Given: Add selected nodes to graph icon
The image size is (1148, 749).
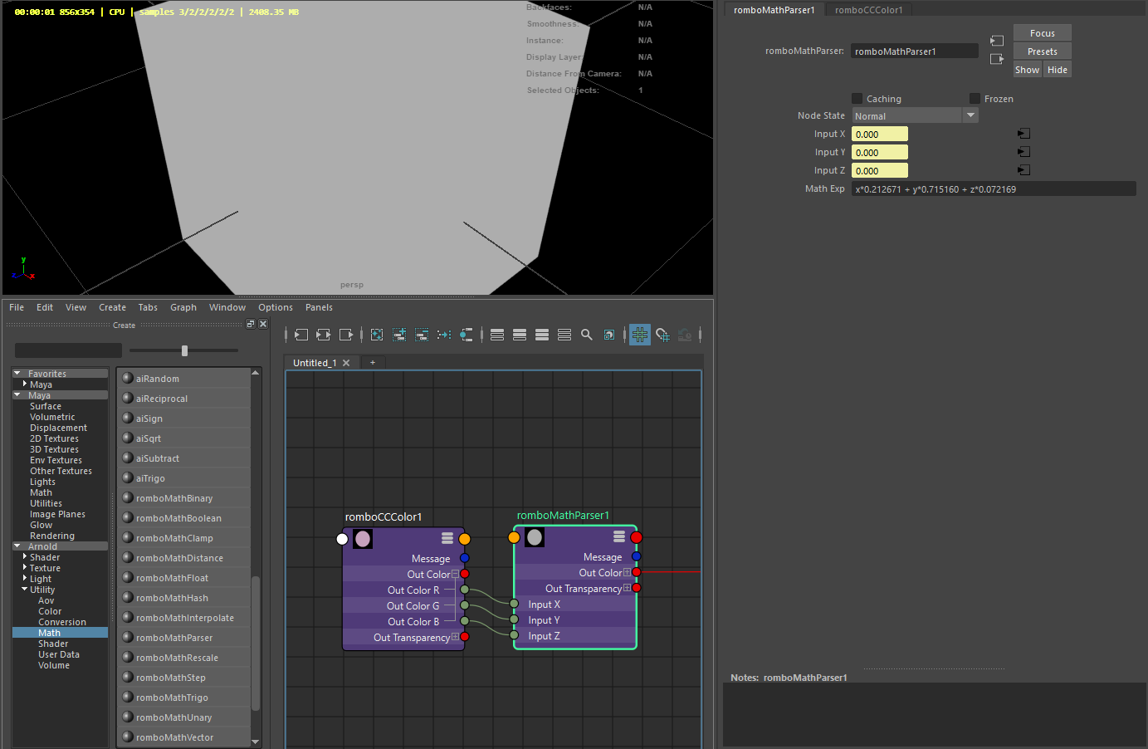Looking at the screenshot, I should pos(399,335).
